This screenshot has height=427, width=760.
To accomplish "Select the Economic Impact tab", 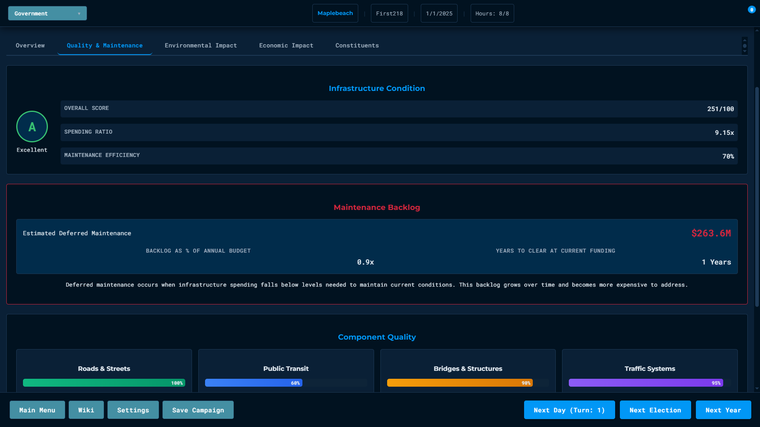I will [286, 45].
